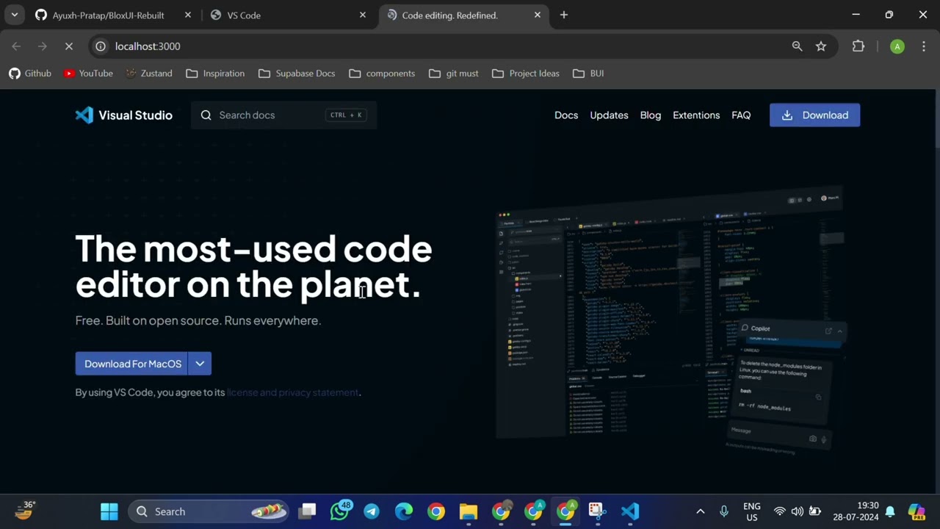Open the YouTube bookmark
Image resolution: width=940 pixels, height=529 pixels.
pos(88,73)
